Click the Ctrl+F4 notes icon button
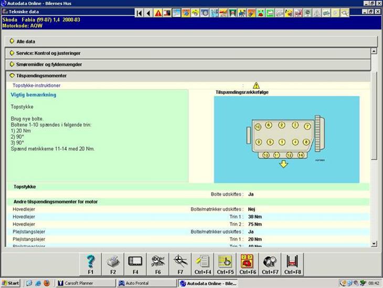This screenshot has height=288, width=383. coord(203,262)
